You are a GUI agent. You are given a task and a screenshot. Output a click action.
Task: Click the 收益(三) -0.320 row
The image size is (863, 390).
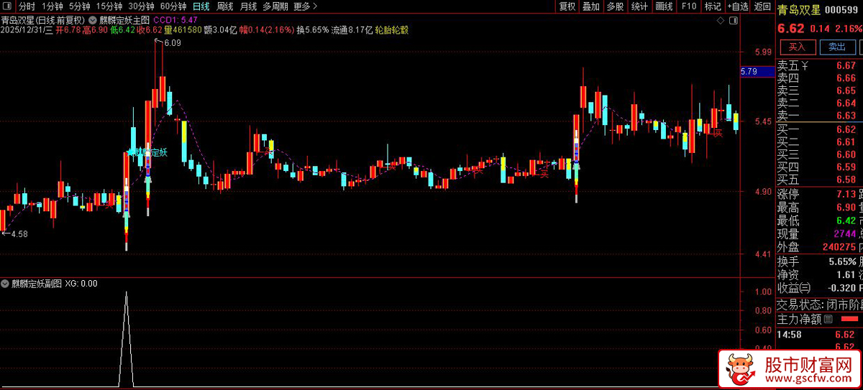pyautogui.click(x=818, y=288)
